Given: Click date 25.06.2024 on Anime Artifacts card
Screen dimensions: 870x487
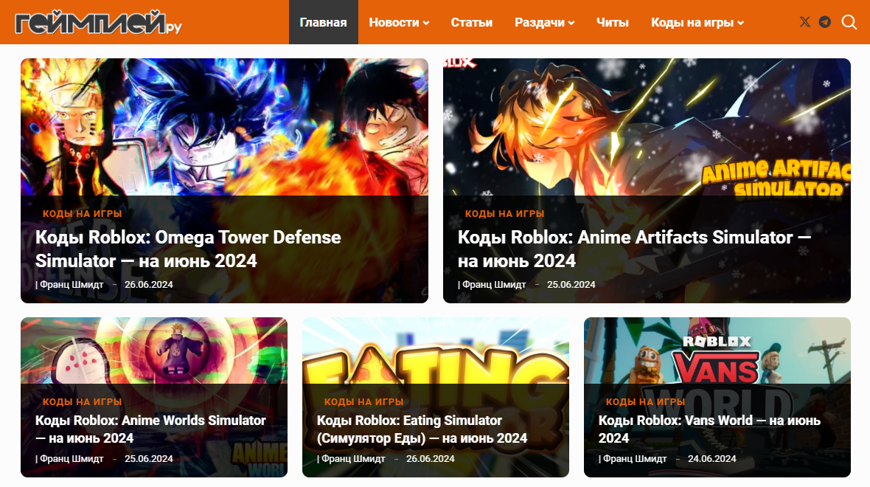Looking at the screenshot, I should pyautogui.click(x=571, y=284).
